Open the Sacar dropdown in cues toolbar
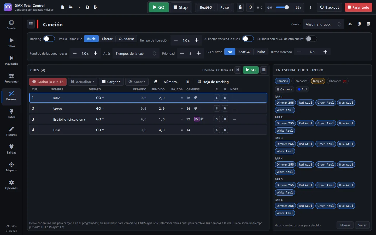 (x=137, y=82)
